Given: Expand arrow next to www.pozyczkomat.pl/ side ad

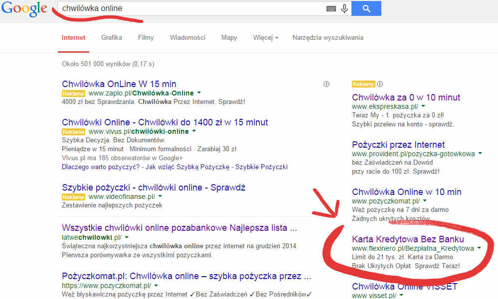Looking at the screenshot, I should [x=425, y=200].
